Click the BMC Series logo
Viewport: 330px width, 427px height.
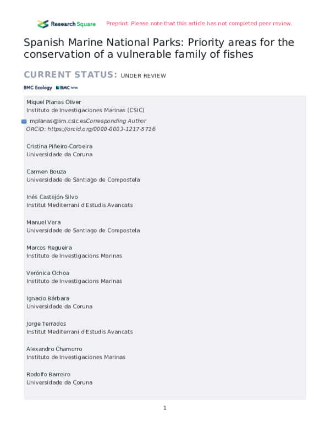67,87
